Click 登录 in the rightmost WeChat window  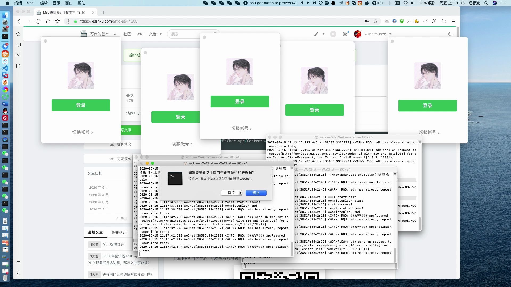coord(427,105)
